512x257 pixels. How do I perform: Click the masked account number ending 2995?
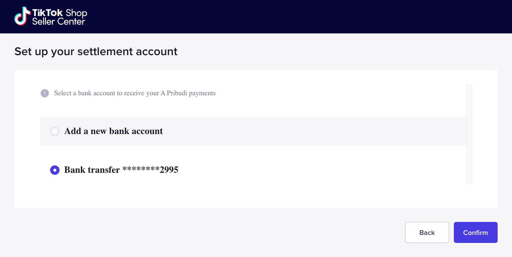150,170
